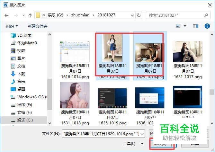The height and width of the screenshot is (152, 215).
Task: Click the magnifier search icon
Action: point(206,15)
